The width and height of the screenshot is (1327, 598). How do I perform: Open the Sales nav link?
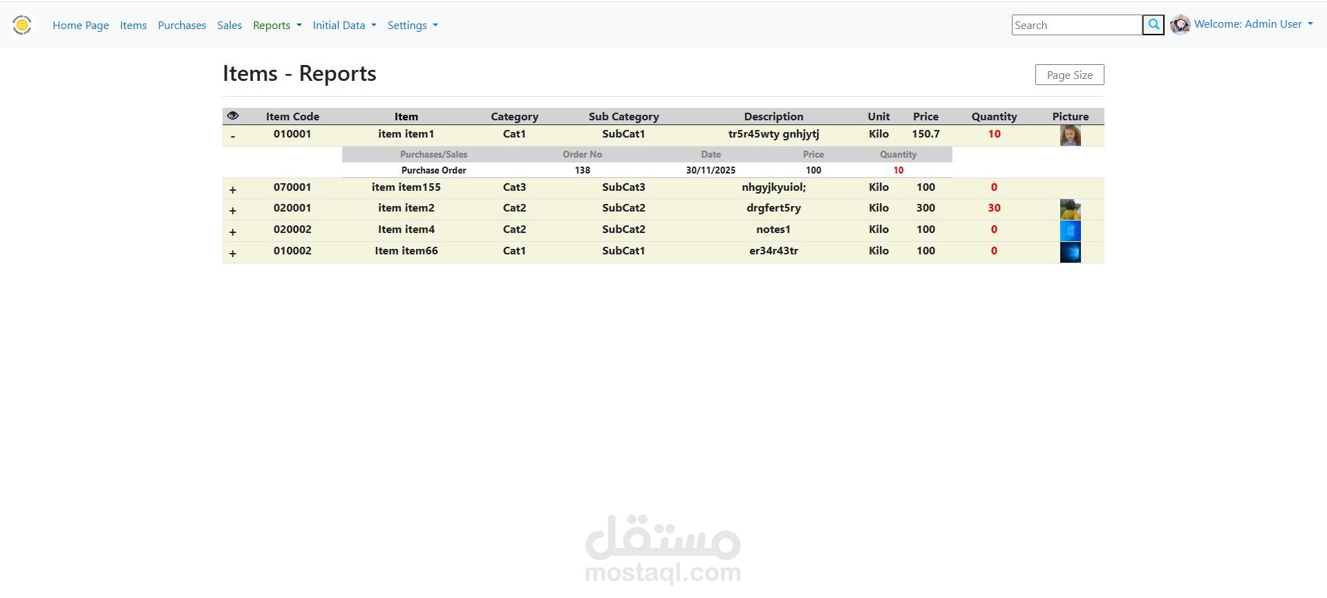[229, 25]
